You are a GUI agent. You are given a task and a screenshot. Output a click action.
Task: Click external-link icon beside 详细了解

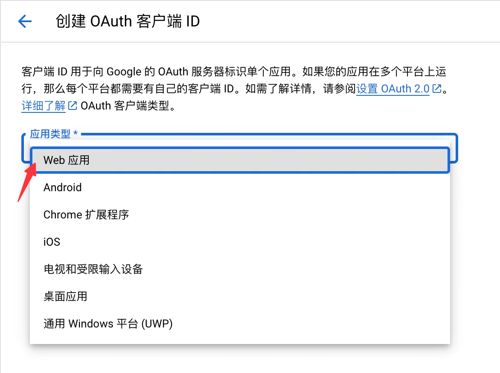[x=73, y=106]
